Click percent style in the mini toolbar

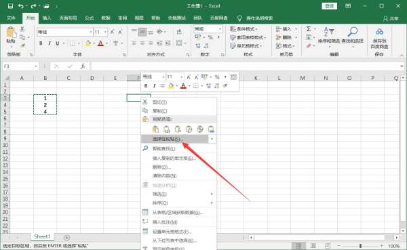217,77
